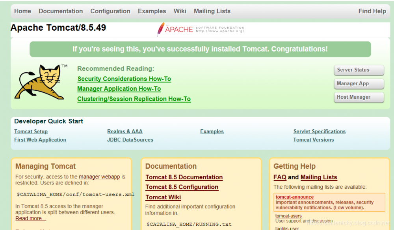Image resolution: width=394 pixels, height=230 pixels.
Task: Open the Wiki nav item
Action: pos(180,11)
